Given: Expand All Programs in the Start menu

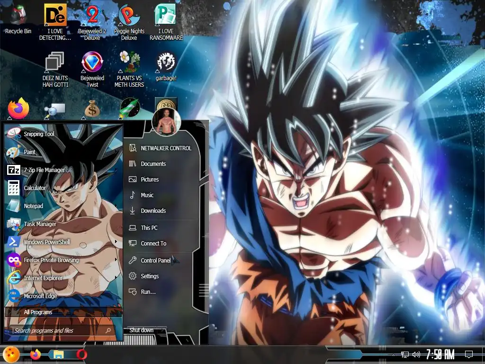Looking at the screenshot, I should tap(63, 312).
